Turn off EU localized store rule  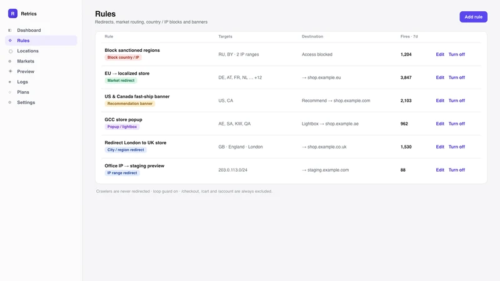pos(457,77)
